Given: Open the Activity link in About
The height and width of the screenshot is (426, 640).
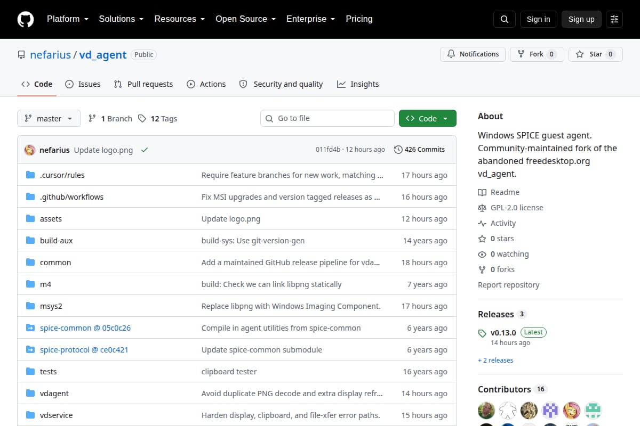Looking at the screenshot, I should point(497,223).
